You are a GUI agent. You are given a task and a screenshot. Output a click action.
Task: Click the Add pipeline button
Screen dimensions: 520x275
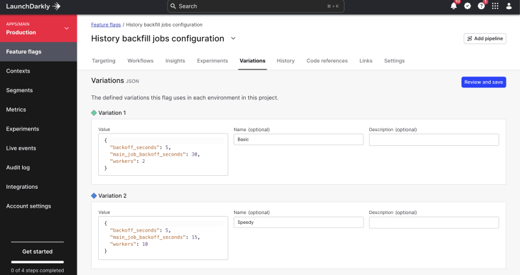coord(485,38)
